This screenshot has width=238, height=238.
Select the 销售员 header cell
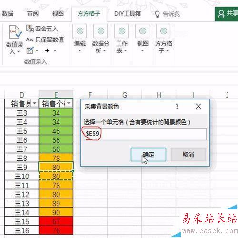click(x=22, y=104)
